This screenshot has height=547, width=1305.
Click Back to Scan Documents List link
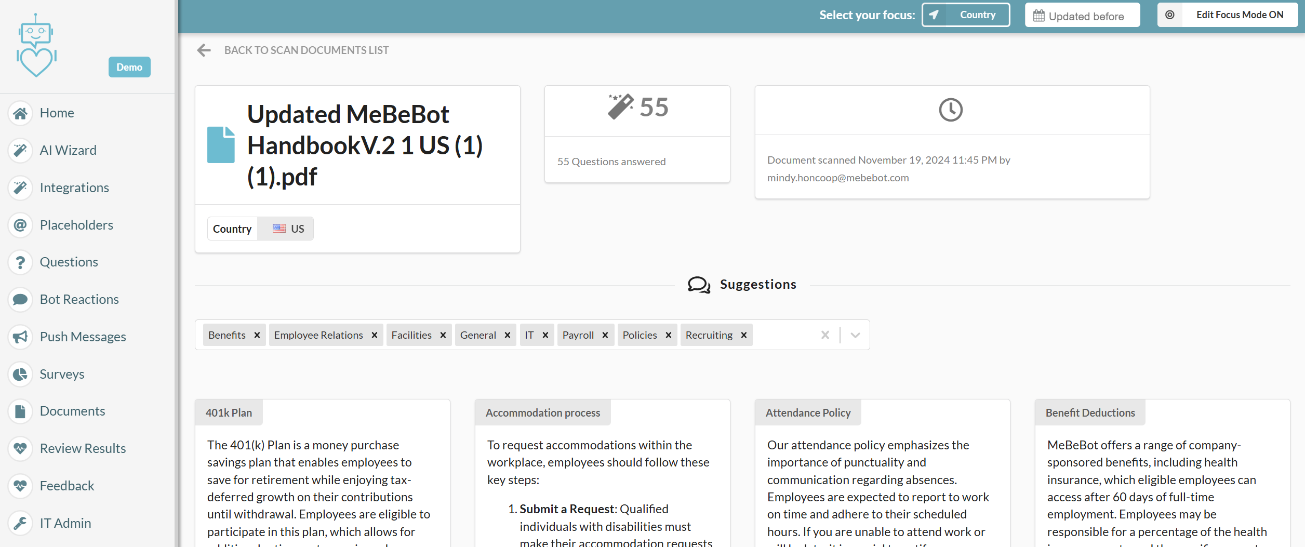[306, 50]
